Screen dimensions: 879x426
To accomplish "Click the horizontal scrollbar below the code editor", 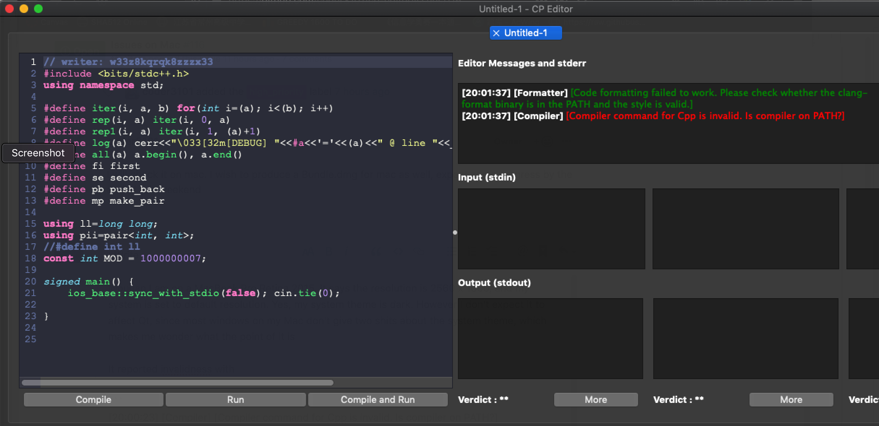I will pyautogui.click(x=177, y=383).
